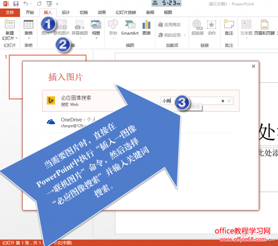278x246 pixels.
Task: Close the 插入图片 dialog
Action: coord(253,66)
